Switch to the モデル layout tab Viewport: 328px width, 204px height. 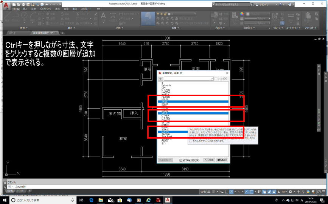(x=10, y=191)
